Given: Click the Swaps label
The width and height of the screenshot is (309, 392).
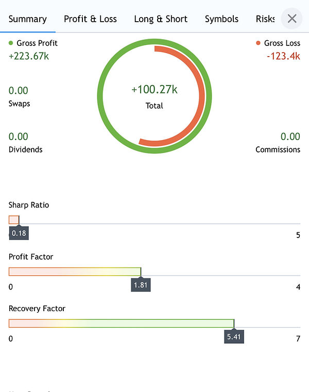Looking at the screenshot, I should click(x=20, y=104).
